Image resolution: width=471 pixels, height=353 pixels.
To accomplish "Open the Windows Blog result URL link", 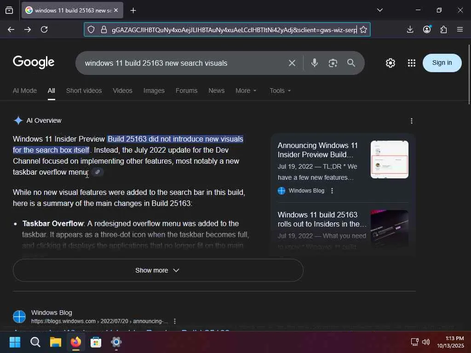I will tap(99, 321).
